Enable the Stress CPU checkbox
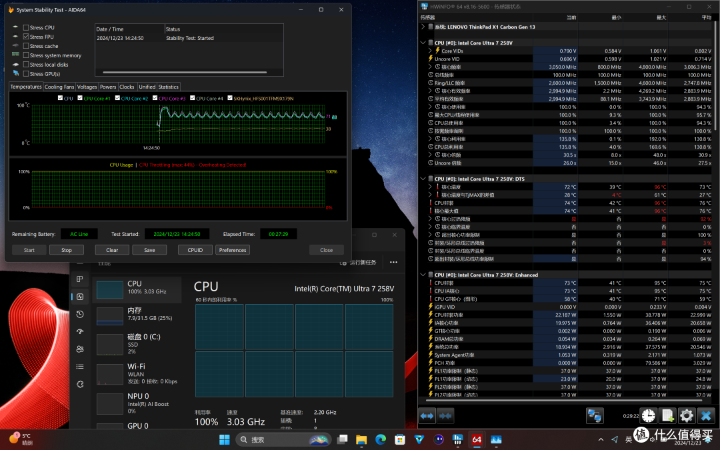720x450 pixels. (x=26, y=27)
